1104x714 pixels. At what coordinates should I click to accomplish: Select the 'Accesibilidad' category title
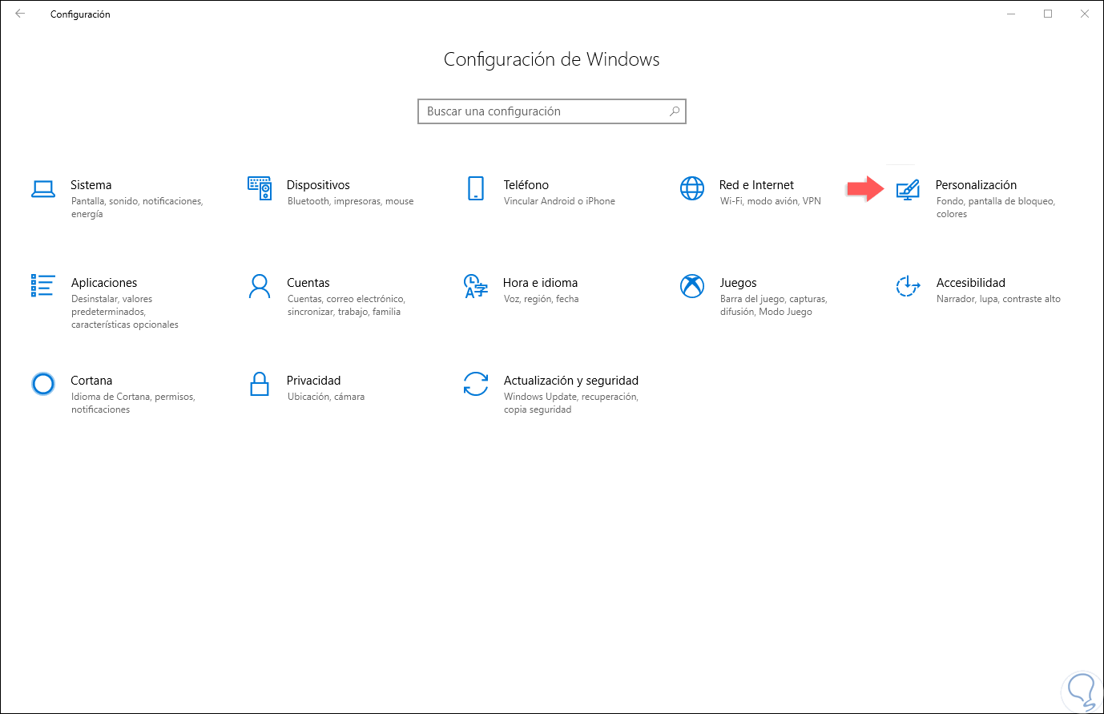click(971, 283)
